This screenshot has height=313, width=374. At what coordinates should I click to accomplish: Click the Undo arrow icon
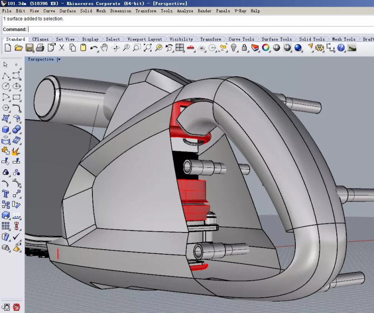pos(94,48)
